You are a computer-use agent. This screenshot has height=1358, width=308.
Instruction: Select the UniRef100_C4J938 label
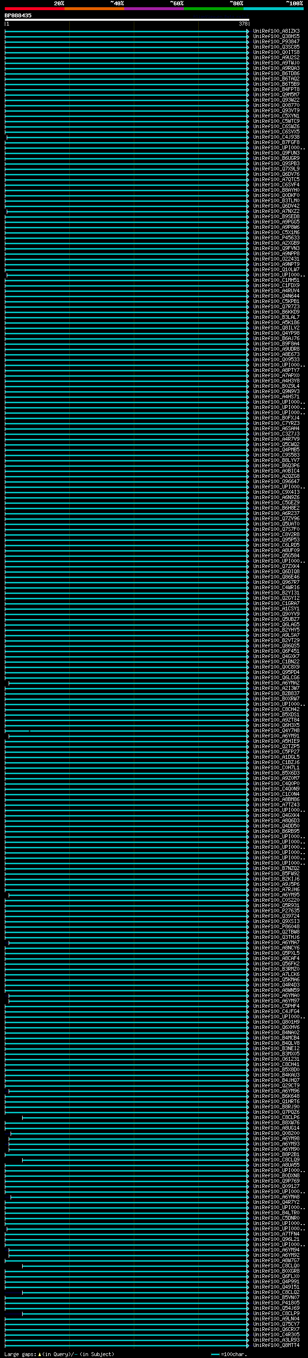pos(276,137)
